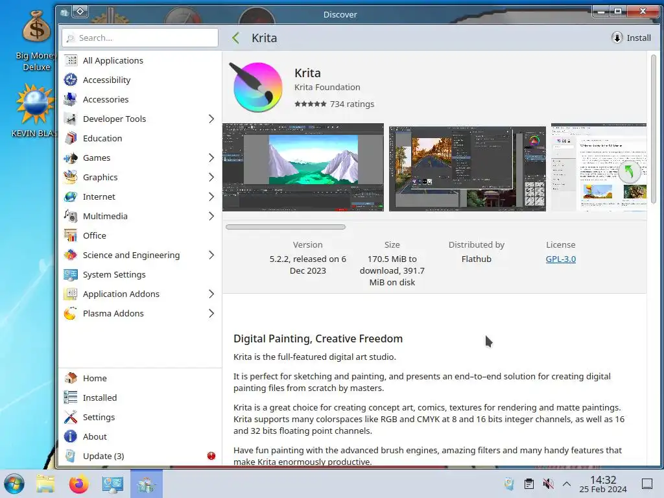The height and width of the screenshot is (498, 664).
Task: Select All Applications category
Action: (x=140, y=60)
